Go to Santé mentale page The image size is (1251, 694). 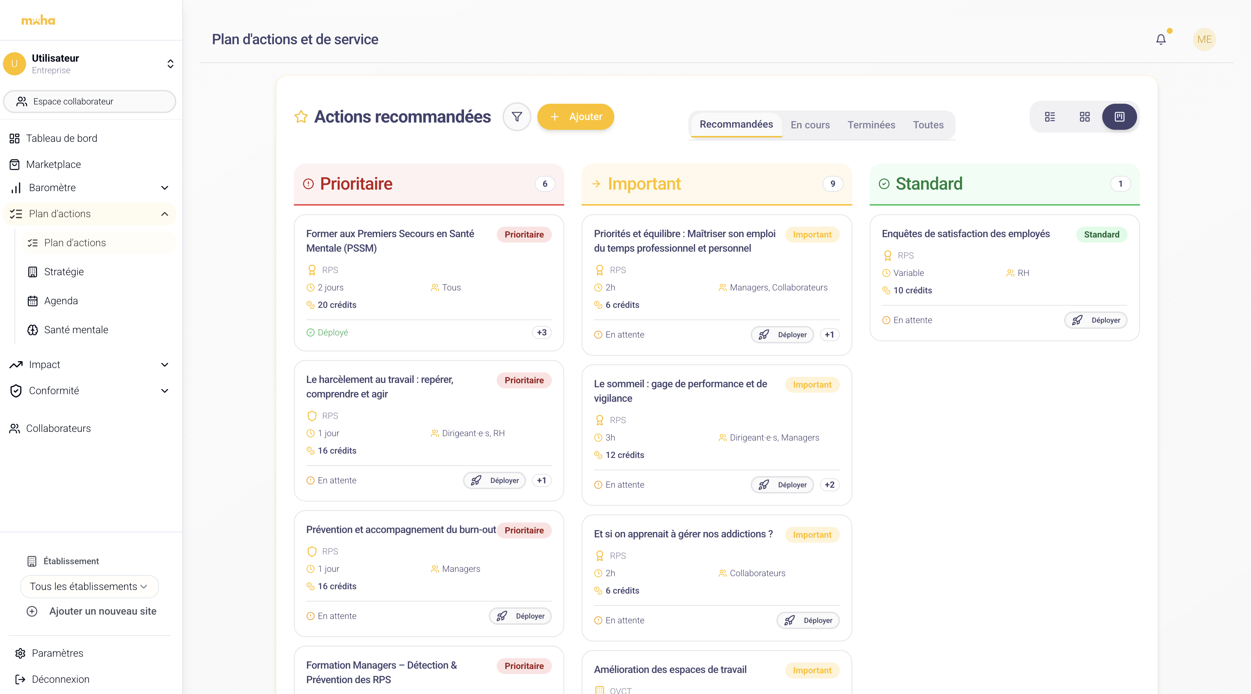[76, 330]
